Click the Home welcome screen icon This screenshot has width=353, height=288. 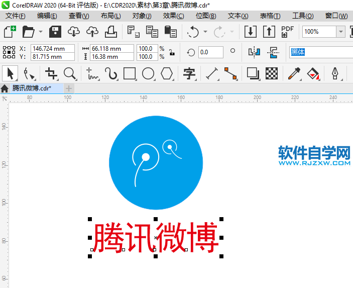click(5, 88)
